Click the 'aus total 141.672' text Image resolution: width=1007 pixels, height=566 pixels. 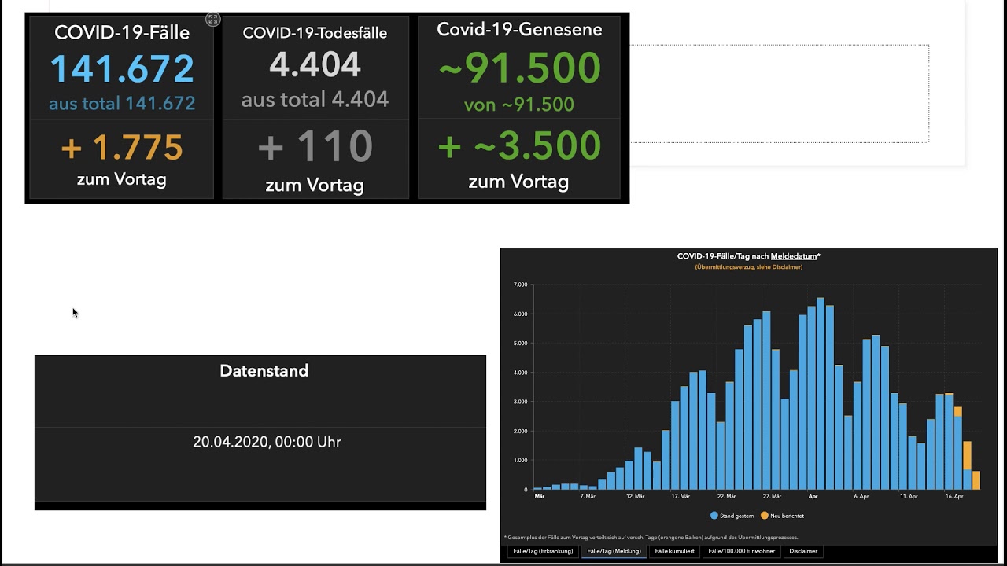[122, 104]
